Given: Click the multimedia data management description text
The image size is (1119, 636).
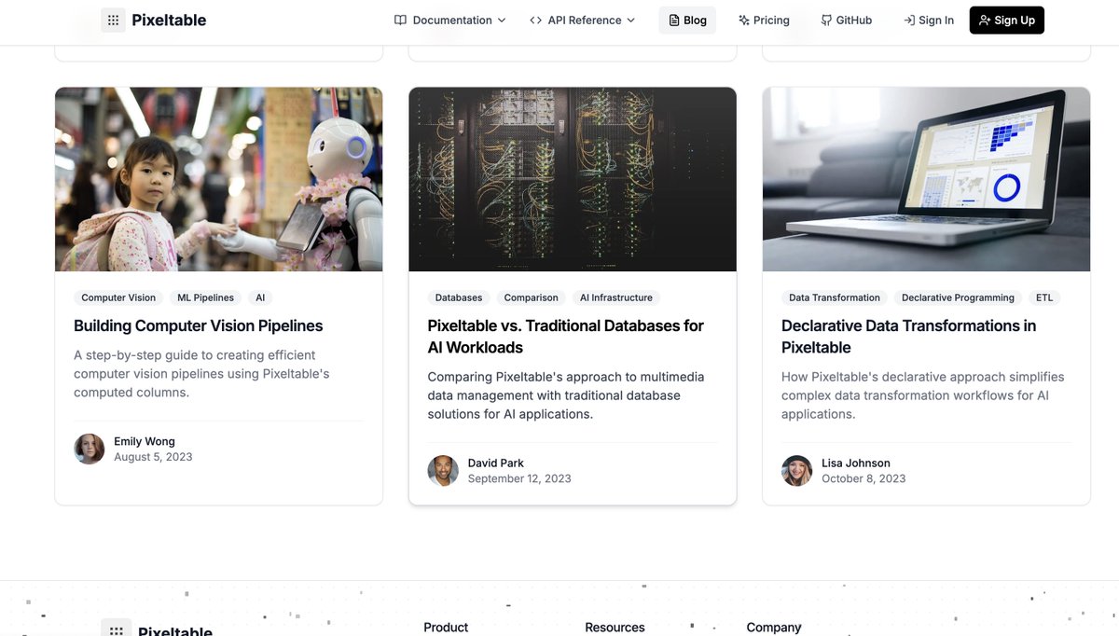Looking at the screenshot, I should click(x=566, y=395).
